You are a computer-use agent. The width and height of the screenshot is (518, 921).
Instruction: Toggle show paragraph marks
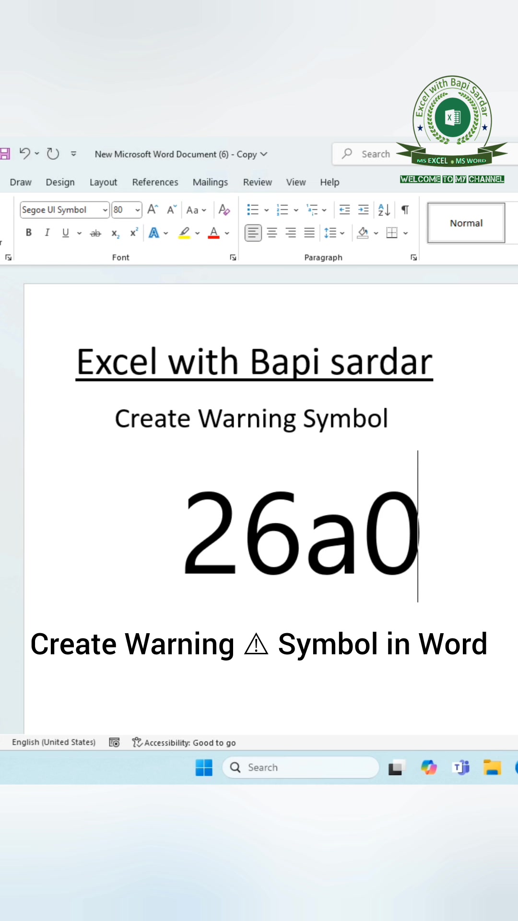pyautogui.click(x=405, y=210)
